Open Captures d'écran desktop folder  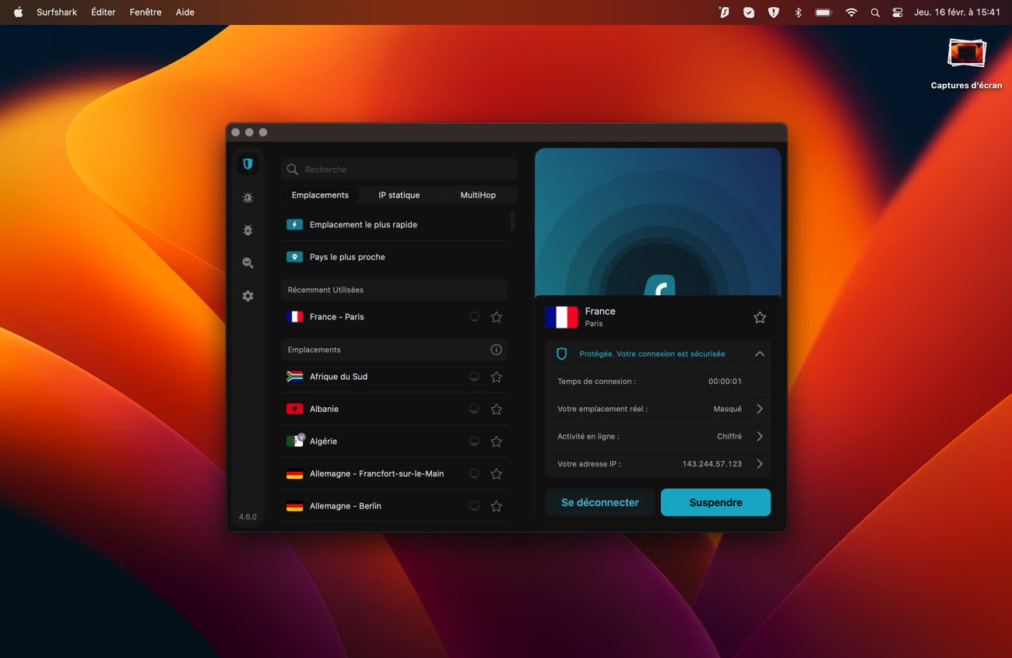pyautogui.click(x=966, y=64)
